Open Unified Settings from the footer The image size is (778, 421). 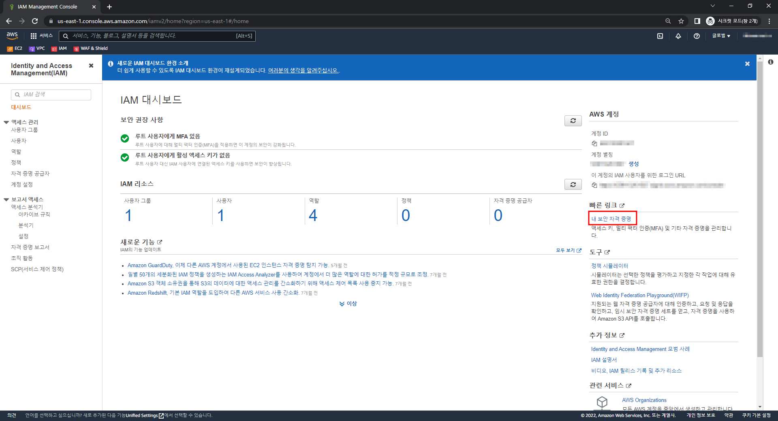(145, 416)
